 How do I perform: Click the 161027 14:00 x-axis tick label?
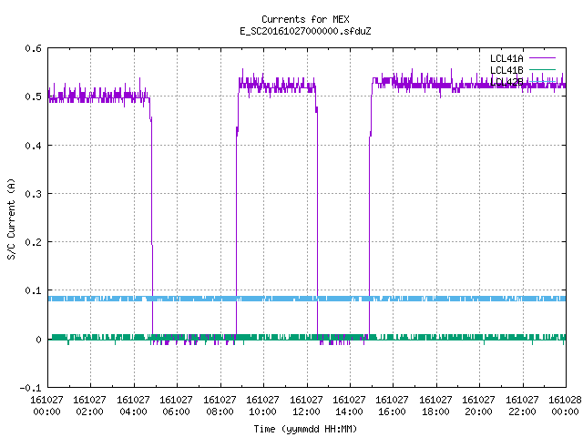349,406
